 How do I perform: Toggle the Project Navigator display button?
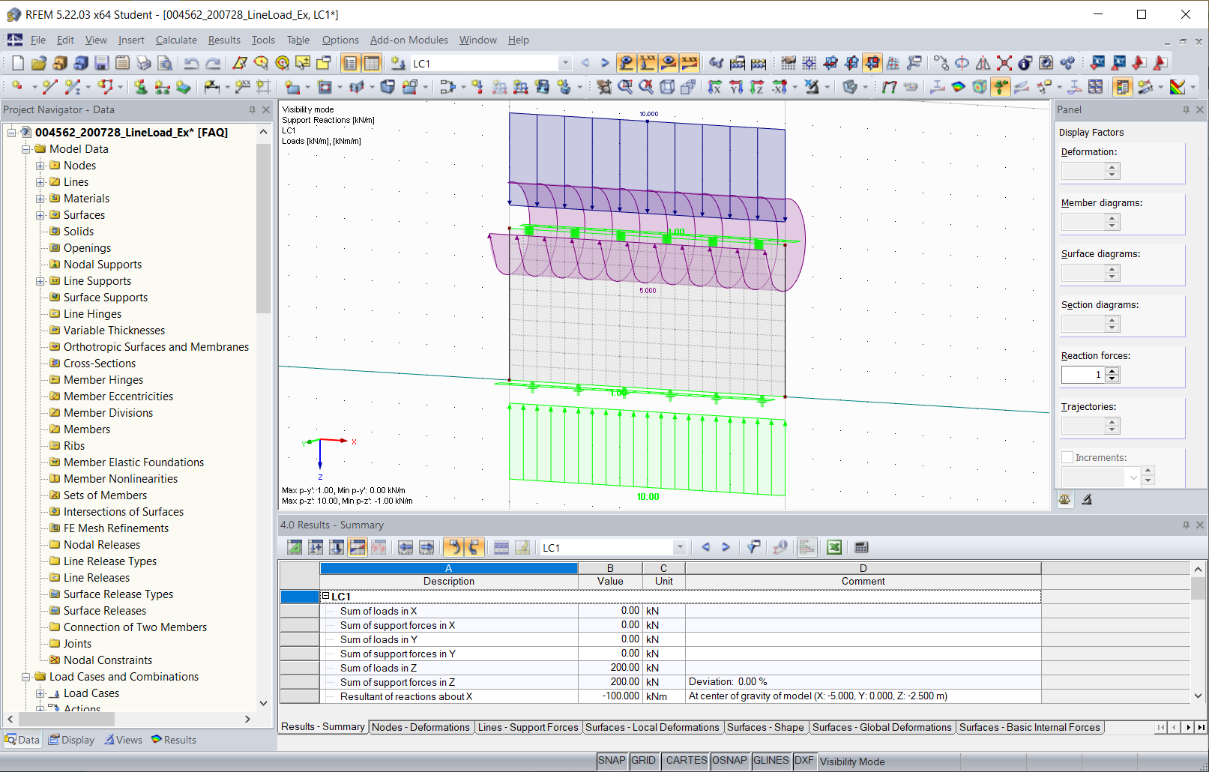pos(350,63)
